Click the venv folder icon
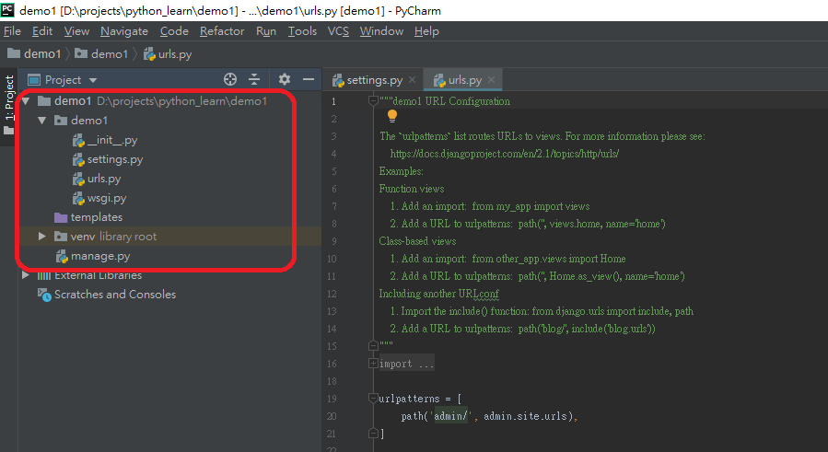This screenshot has height=452, width=828. pos(61,237)
